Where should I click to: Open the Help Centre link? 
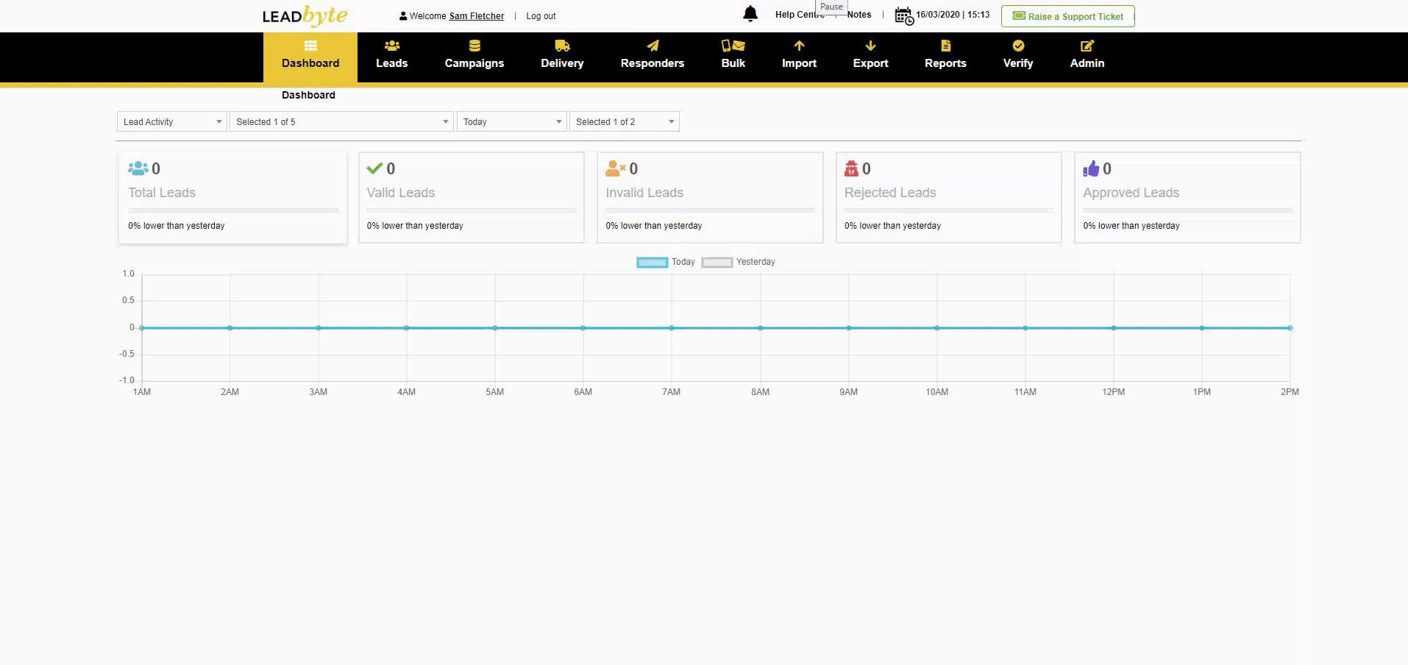[x=799, y=15]
